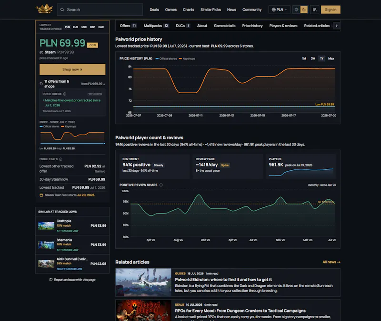Screen dimensions: 381x321
Task: Click How it works link
Action: (95, 94)
